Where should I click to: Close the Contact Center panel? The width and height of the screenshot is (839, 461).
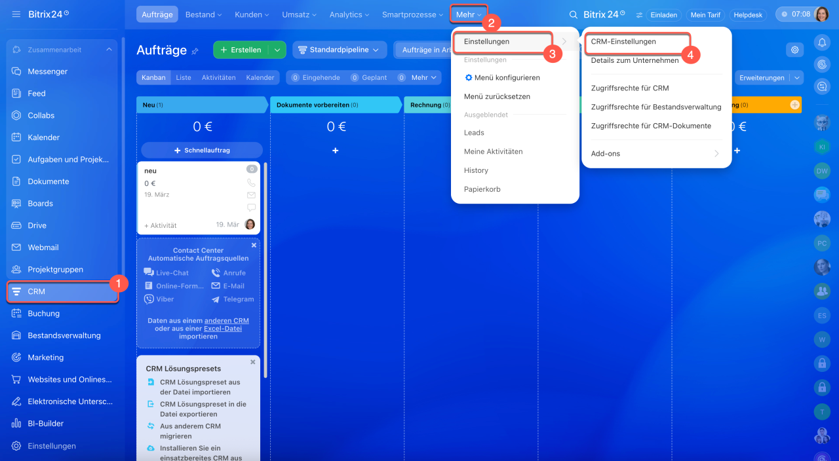point(254,245)
